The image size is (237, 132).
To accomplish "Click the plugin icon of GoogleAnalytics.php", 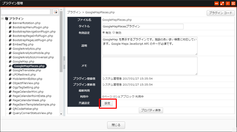I will tap(10, 49).
